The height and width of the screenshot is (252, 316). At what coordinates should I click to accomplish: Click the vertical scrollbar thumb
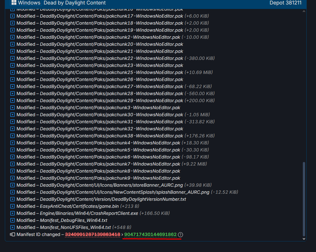(x=304, y=199)
